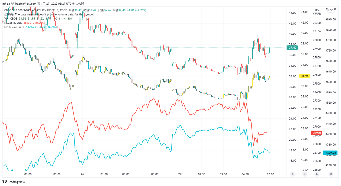This screenshot has width=341, height=186.
Task: Click the TradingView logo at bottom left
Action: [x=14, y=182]
